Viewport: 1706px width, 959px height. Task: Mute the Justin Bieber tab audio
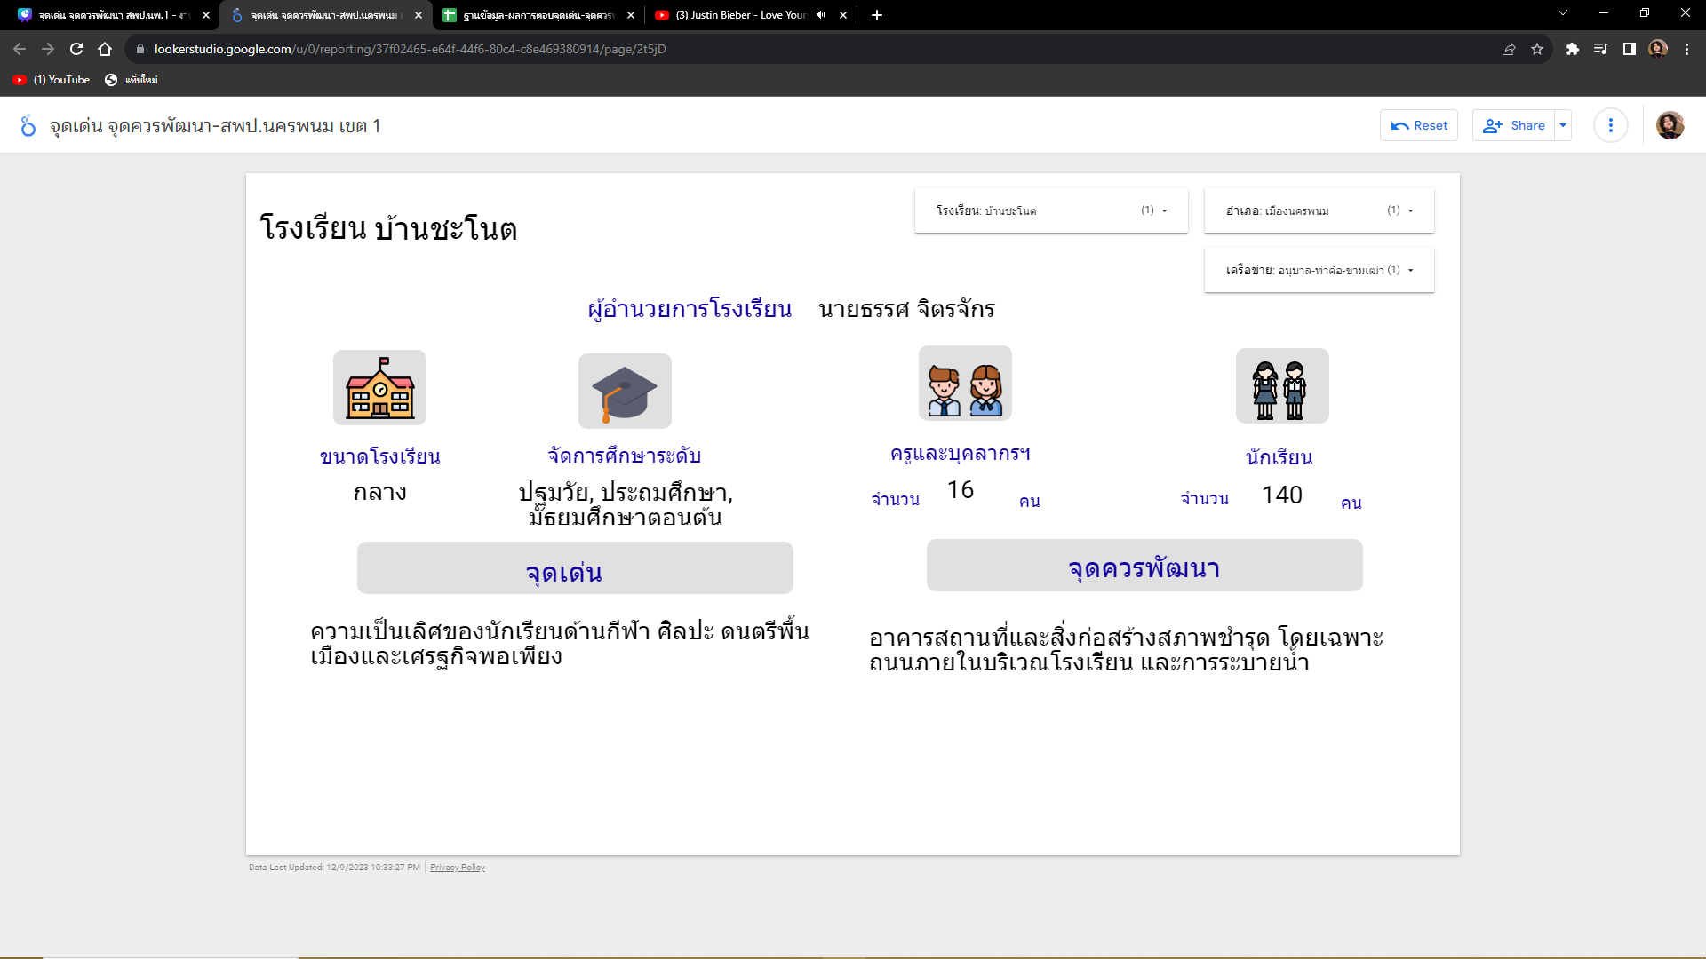tap(820, 15)
